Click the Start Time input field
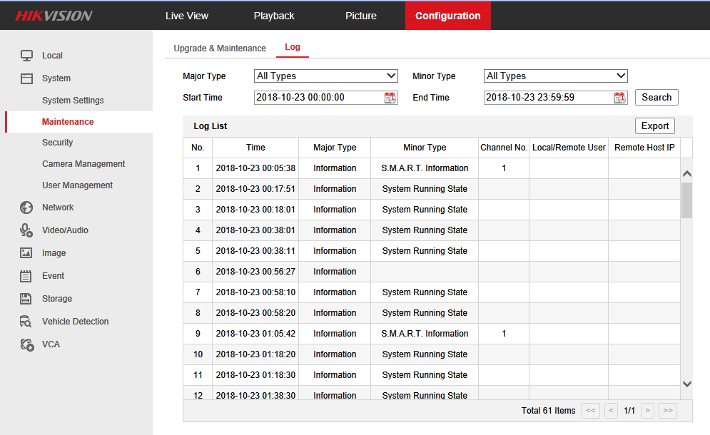 pos(318,98)
